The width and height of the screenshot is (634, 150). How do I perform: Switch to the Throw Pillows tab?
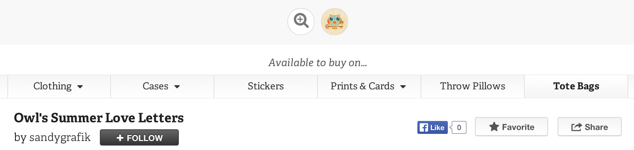click(x=473, y=86)
